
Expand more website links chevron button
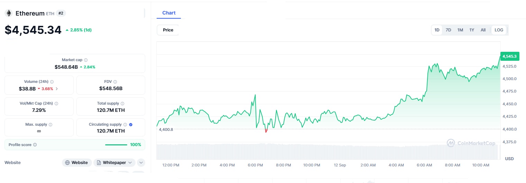click(141, 163)
